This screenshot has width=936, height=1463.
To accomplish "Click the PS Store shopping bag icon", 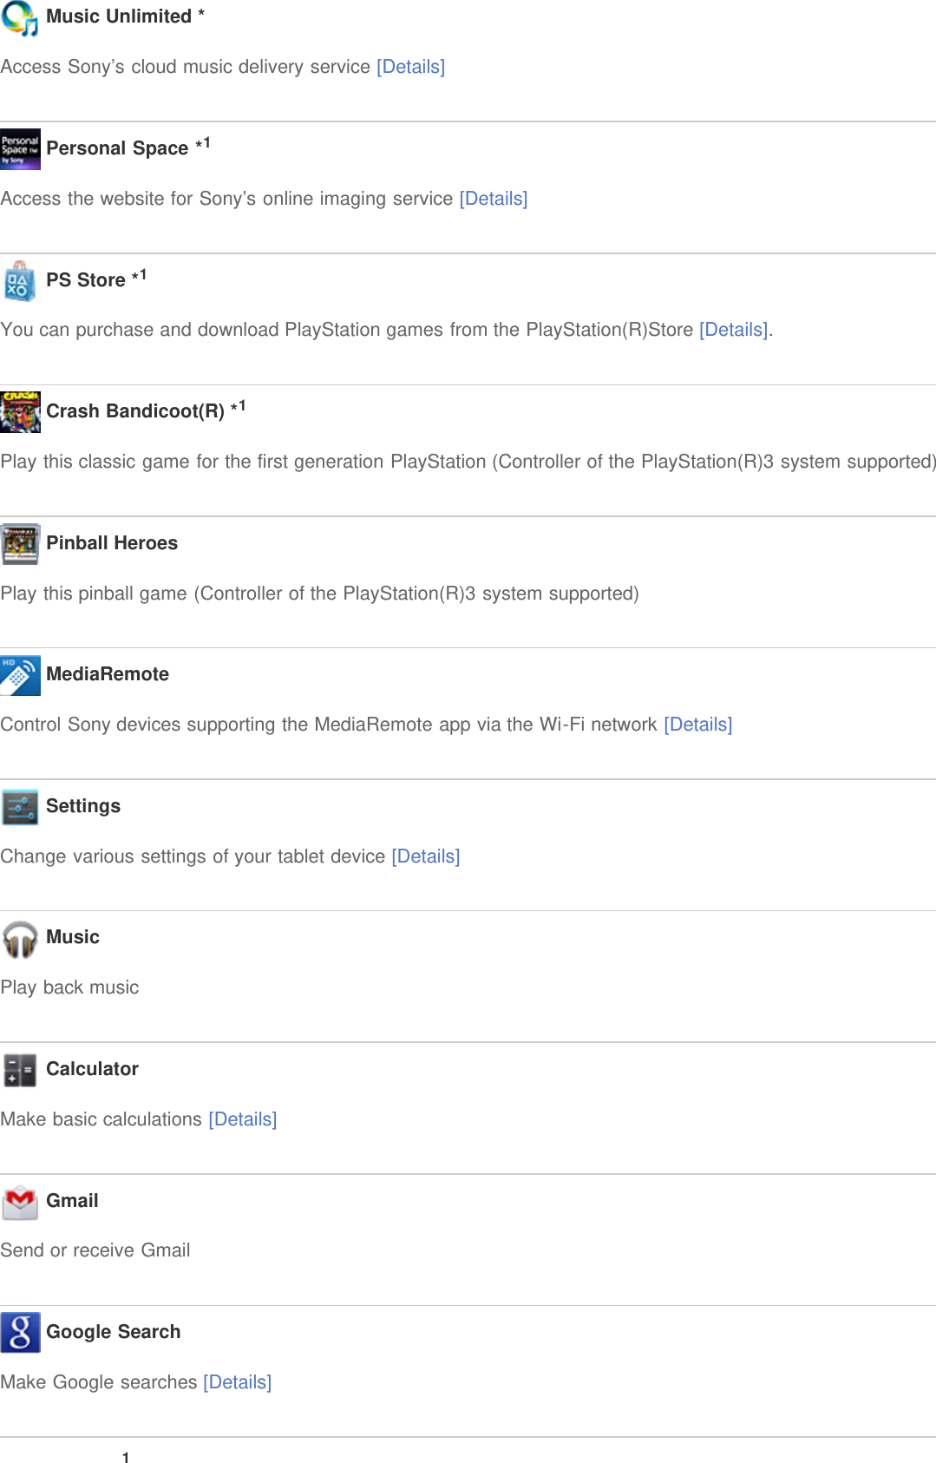I will 20,281.
